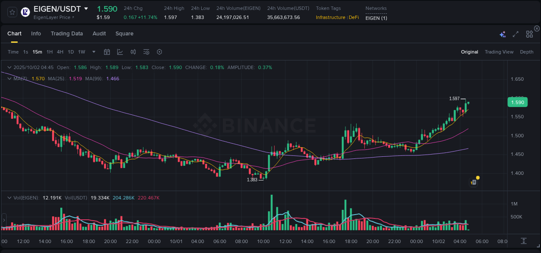This screenshot has width=541, height=253.
Task: Open the chart style selector icon
Action: click(120, 51)
